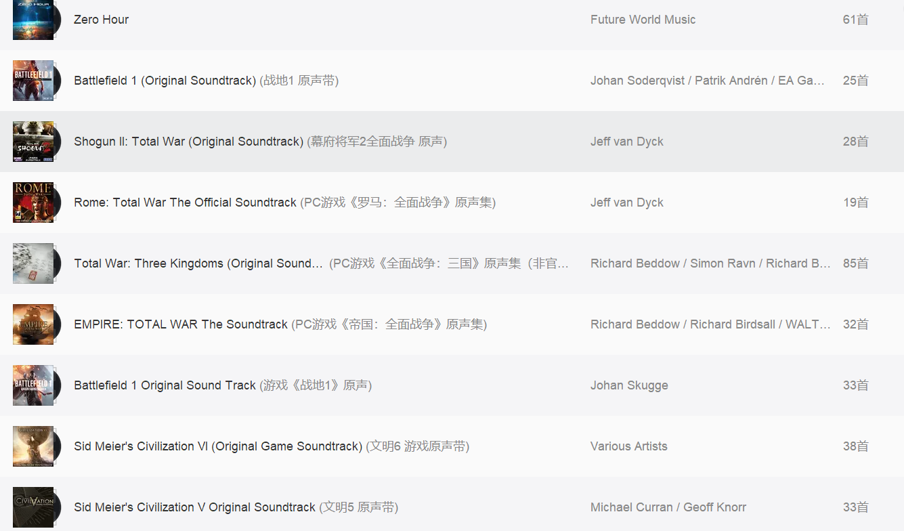Visit artist Johan Skugge page
Image resolution: width=904 pixels, height=531 pixels.
pos(629,385)
